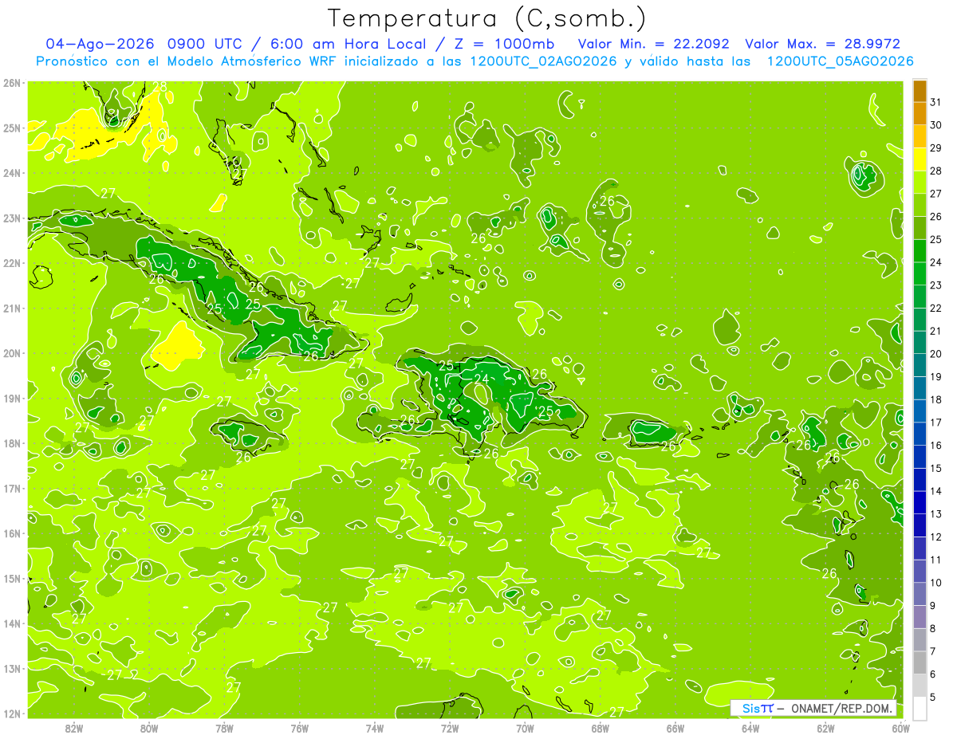The image size is (957, 739).
Task: Click the longitude label "82W"
Action: [x=74, y=729]
